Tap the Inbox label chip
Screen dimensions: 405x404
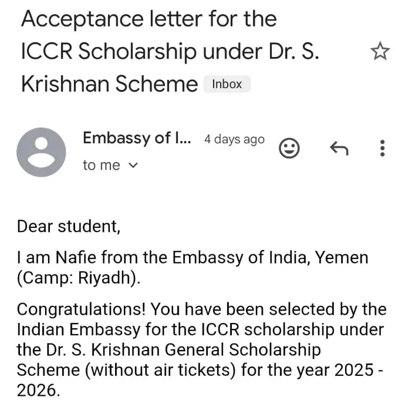[x=227, y=84]
